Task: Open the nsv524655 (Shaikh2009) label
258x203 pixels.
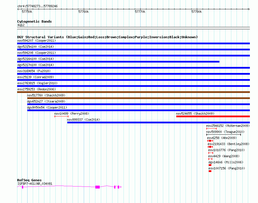Action: point(195,114)
